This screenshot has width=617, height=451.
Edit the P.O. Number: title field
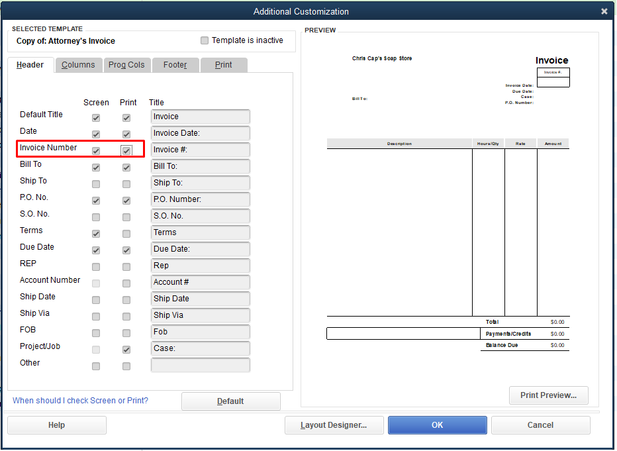201,199
